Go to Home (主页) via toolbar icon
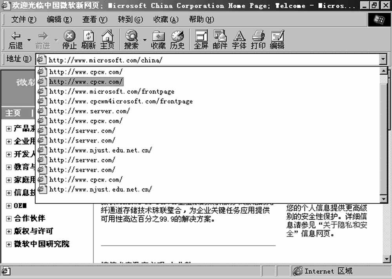The height and width of the screenshot is (279, 392). tap(107, 40)
